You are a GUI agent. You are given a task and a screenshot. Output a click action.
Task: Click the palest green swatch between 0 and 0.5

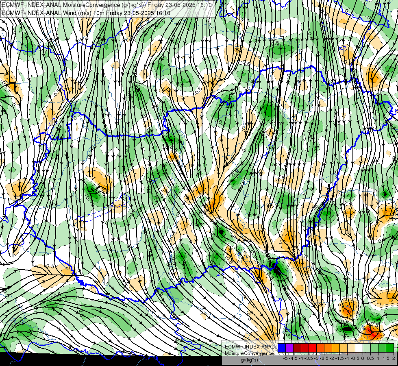pos(367,348)
